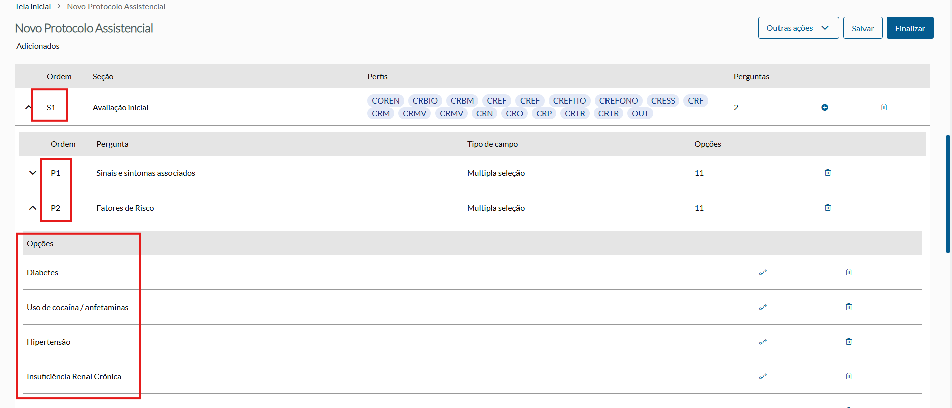Click the Salvar button
This screenshot has width=952, height=408.
coord(862,28)
